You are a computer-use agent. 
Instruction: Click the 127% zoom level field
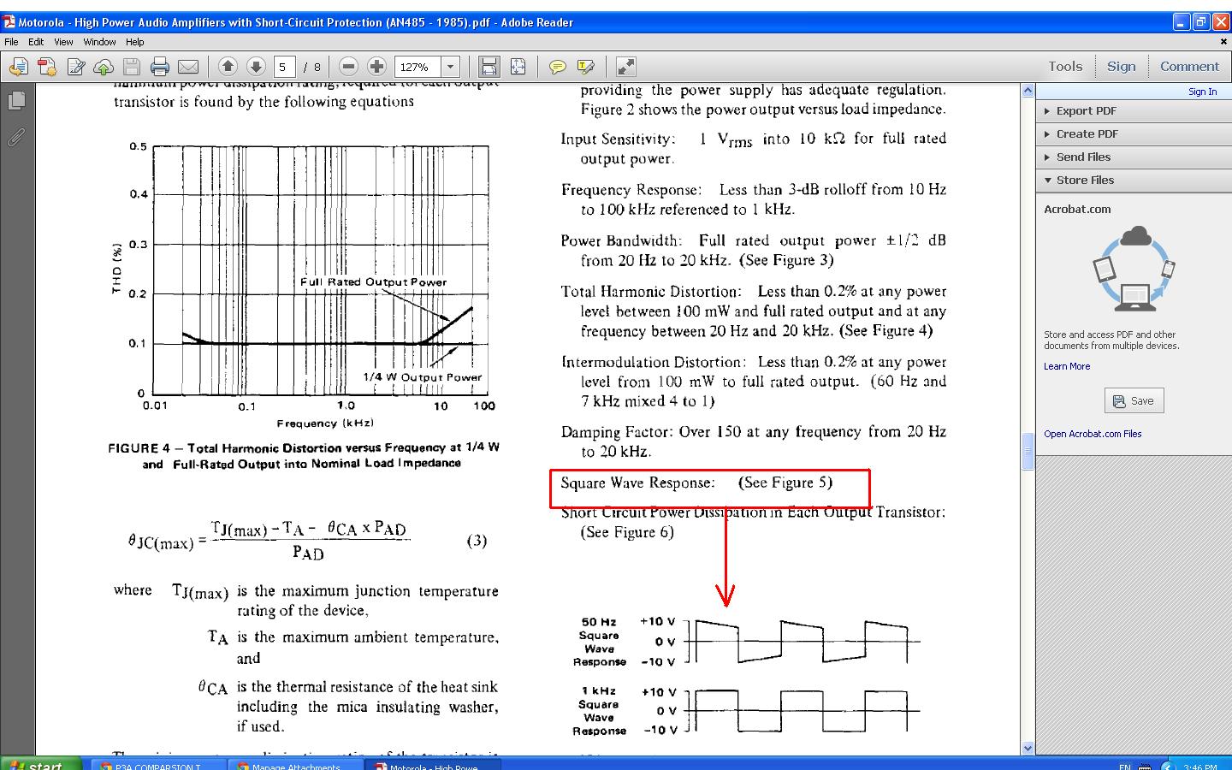[418, 67]
